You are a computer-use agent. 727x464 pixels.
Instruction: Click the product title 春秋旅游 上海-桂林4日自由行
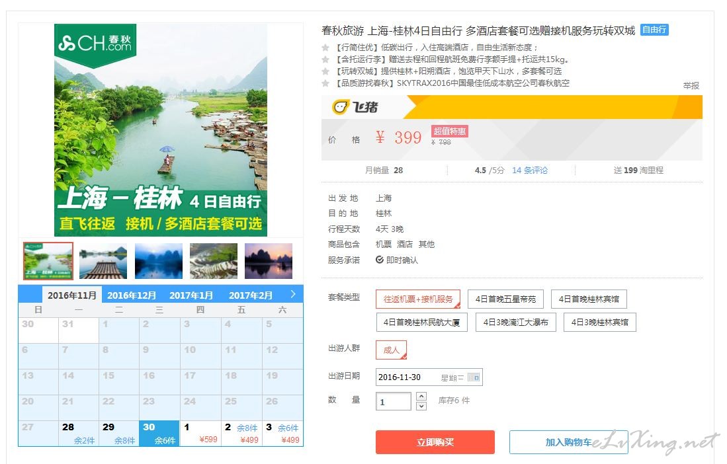pyautogui.click(x=478, y=31)
